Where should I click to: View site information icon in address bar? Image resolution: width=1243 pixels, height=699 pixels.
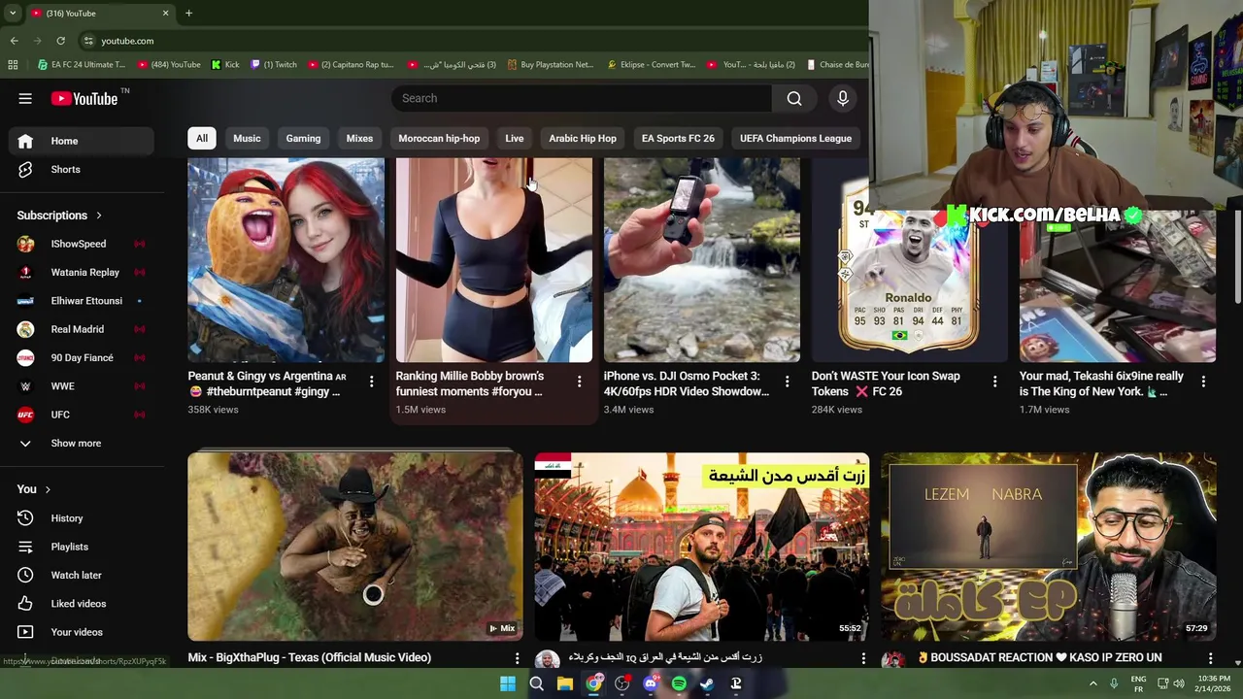click(88, 41)
